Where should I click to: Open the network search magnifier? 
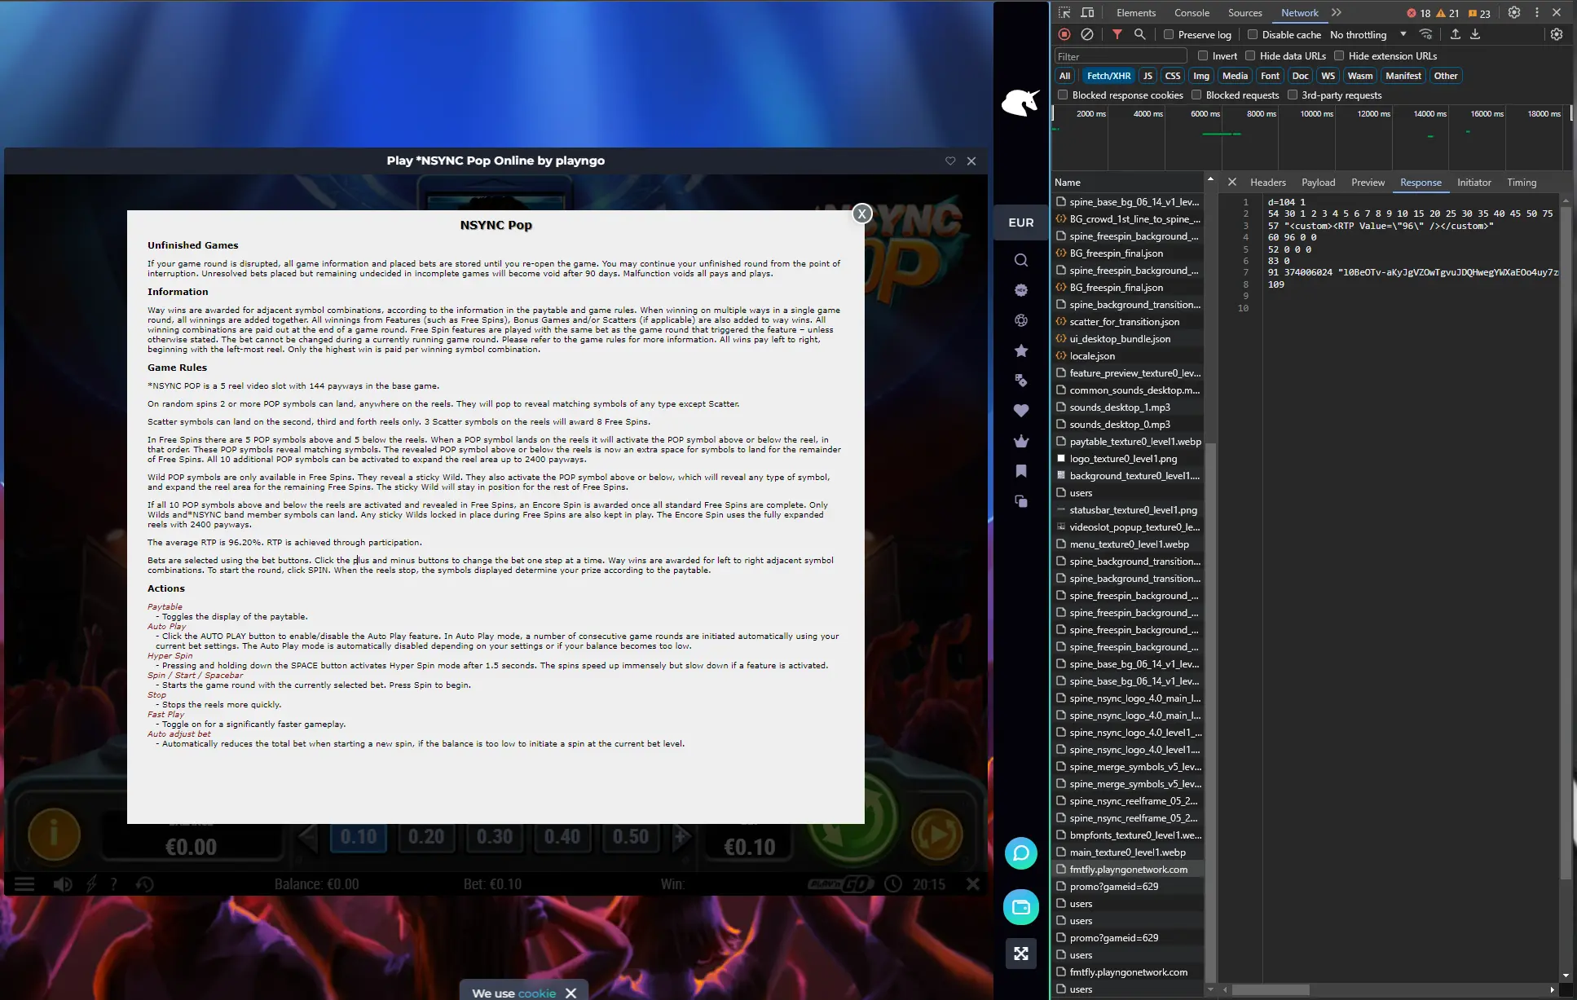1140,34
